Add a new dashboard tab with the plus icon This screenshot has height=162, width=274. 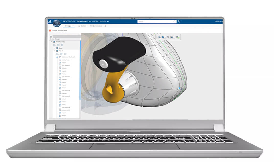coord(105,26)
